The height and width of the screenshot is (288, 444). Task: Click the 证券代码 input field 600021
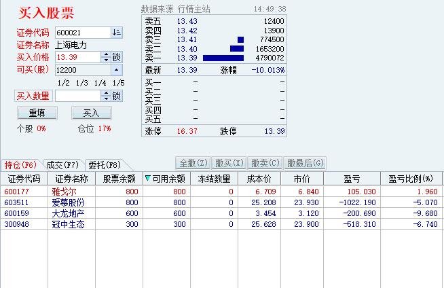click(83, 33)
